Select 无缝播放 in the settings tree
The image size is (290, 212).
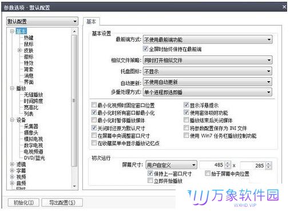pos(33,95)
